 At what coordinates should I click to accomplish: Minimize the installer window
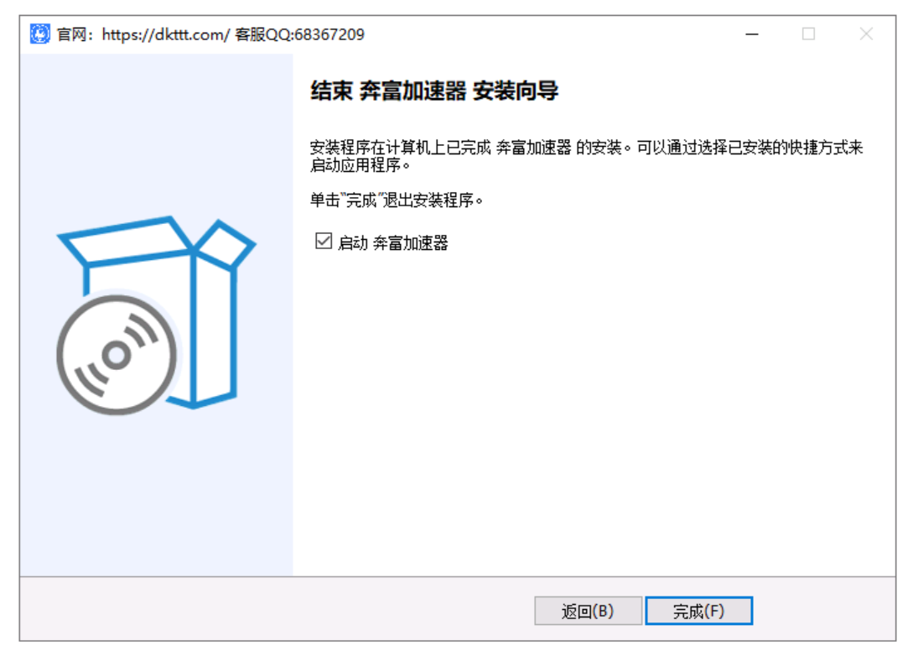point(752,34)
